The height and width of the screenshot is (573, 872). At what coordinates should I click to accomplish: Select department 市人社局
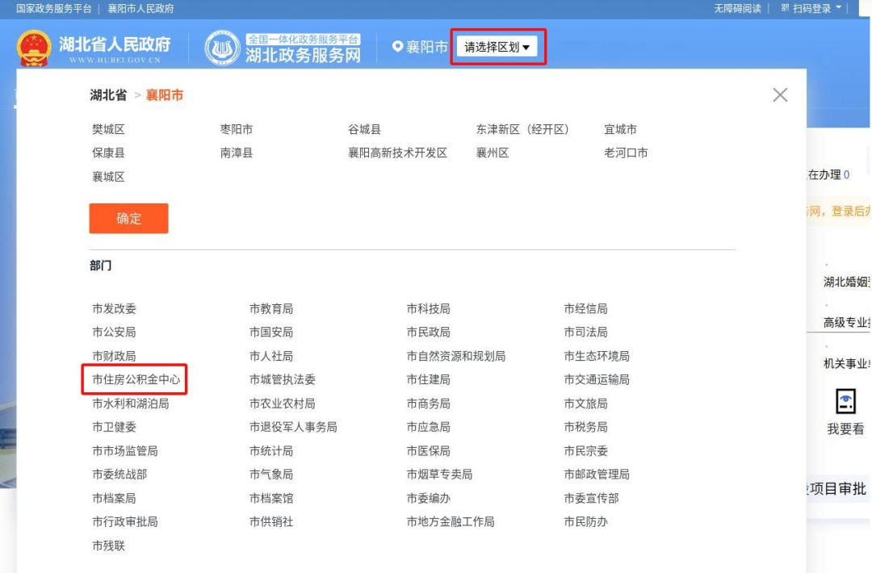tap(271, 356)
